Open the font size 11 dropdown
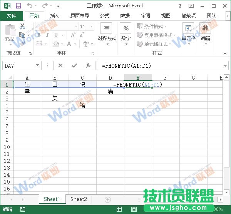231x214 pixels. pos(92,26)
